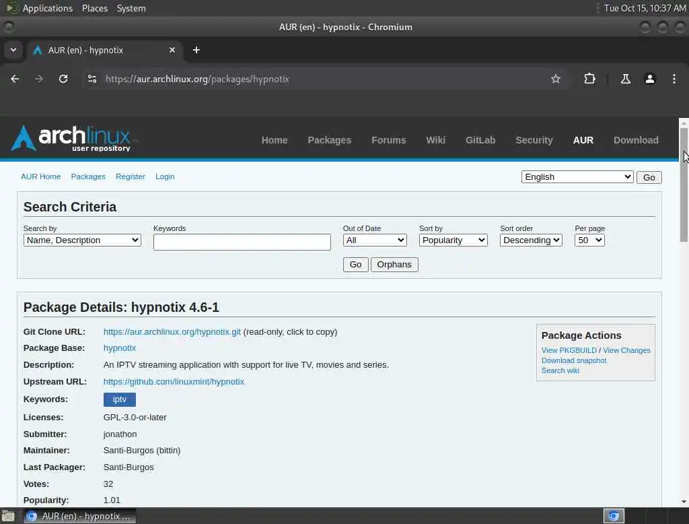Click the Votes value 32

(108, 484)
